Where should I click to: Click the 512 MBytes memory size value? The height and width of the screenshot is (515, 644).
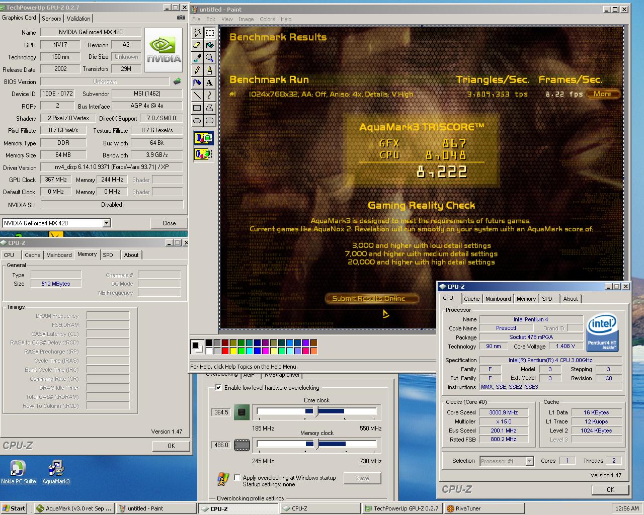coord(56,284)
